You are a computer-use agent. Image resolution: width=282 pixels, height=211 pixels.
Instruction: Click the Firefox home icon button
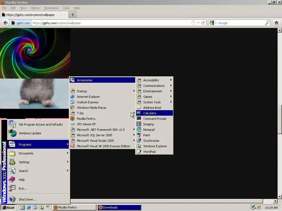point(276,23)
